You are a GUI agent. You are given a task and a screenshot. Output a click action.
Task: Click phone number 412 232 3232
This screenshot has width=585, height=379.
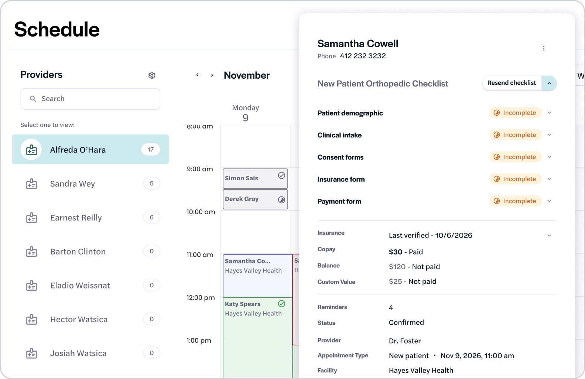coord(363,56)
